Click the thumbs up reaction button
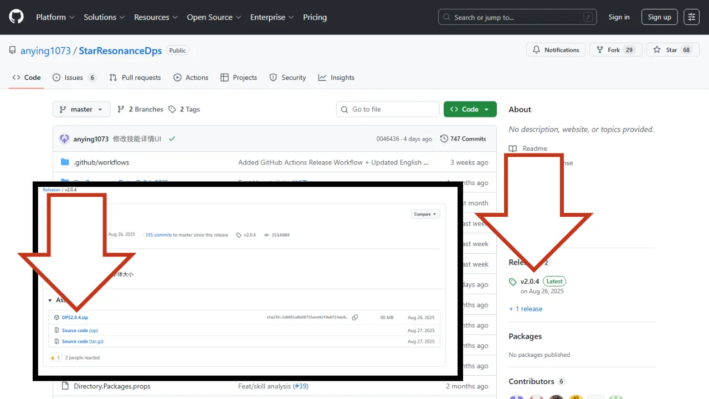Viewport: 709px width, 399px height. 55,357
